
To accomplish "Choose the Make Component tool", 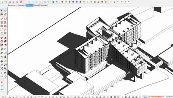I will click(x=5, y=11).
